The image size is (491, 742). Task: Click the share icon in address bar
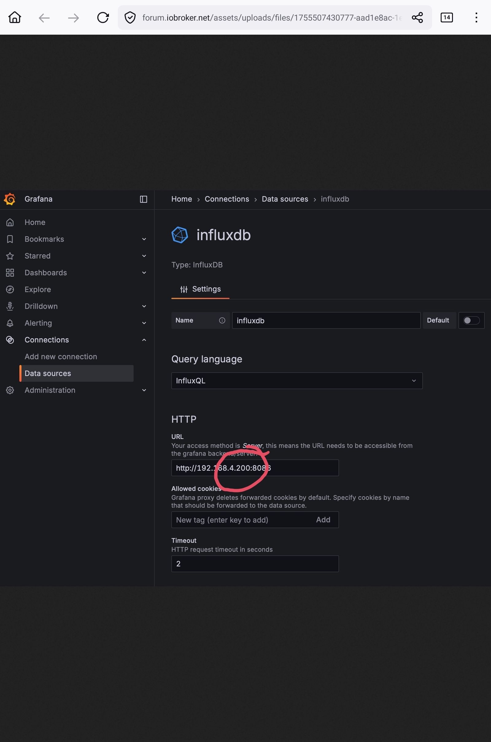tap(417, 17)
